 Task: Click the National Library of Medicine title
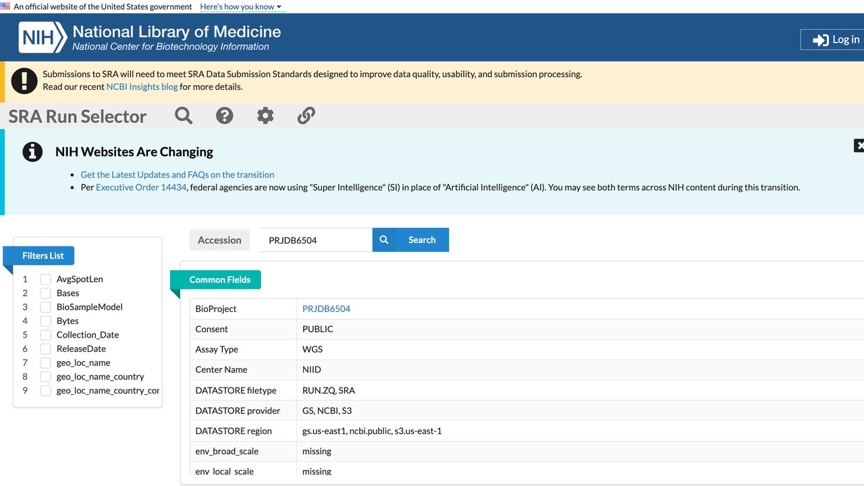click(x=177, y=32)
